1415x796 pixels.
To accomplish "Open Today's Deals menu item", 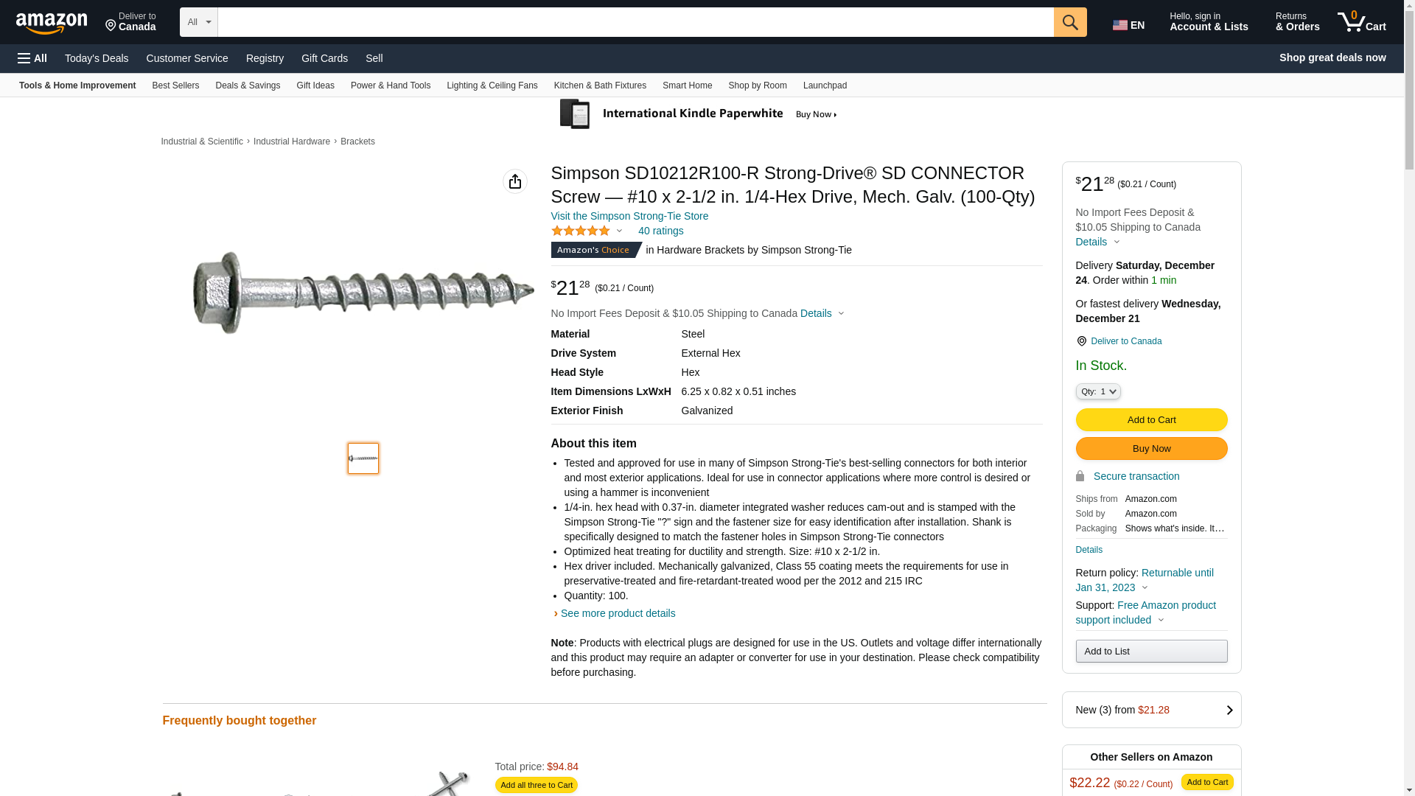I will [x=97, y=58].
